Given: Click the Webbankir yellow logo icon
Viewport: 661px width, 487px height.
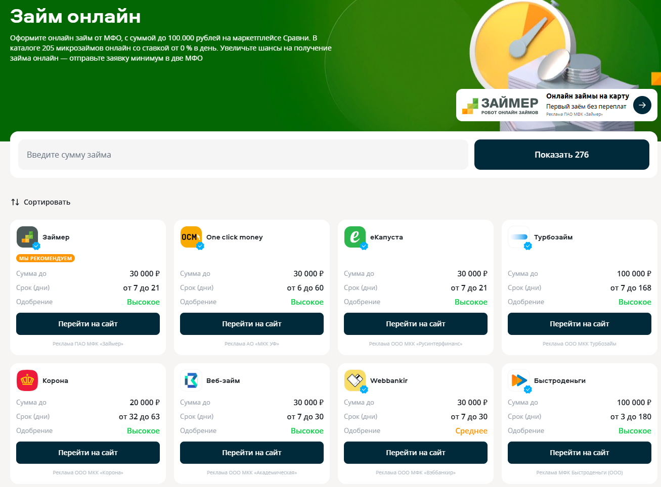Looking at the screenshot, I should (x=355, y=380).
